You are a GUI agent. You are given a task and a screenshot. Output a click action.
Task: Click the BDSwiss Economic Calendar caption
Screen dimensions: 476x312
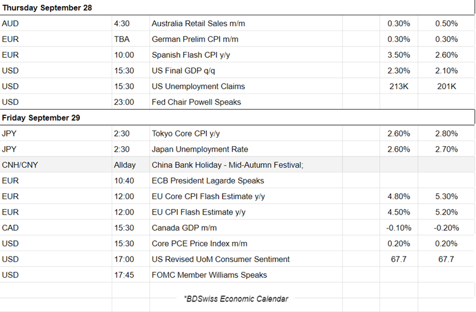tap(236, 299)
